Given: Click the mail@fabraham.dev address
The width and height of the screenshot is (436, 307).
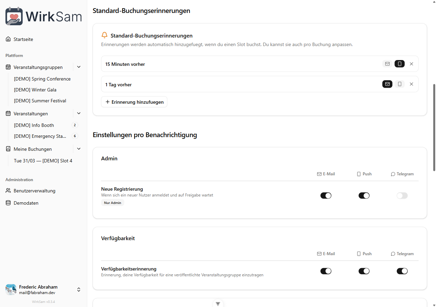Looking at the screenshot, I should (x=37, y=293).
